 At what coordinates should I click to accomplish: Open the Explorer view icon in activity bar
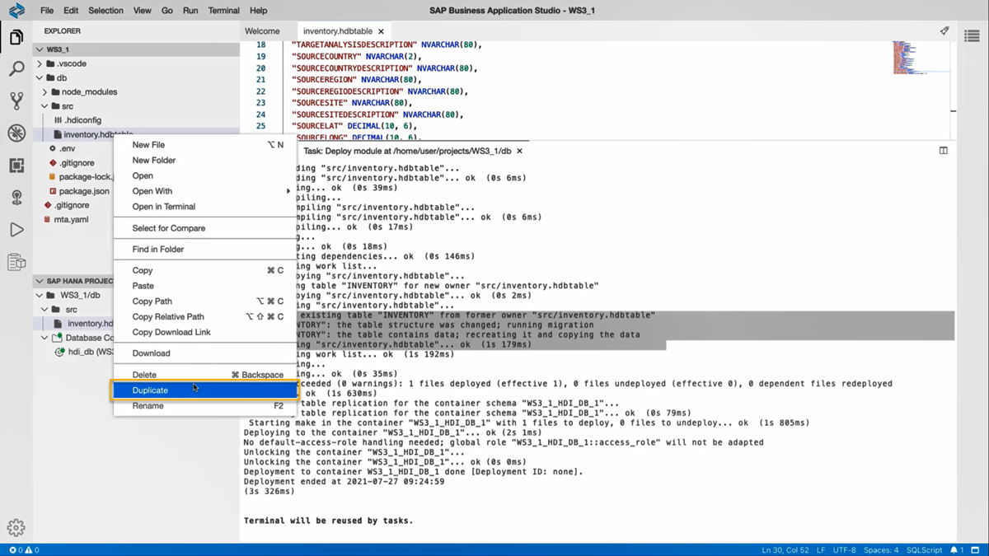pos(16,38)
